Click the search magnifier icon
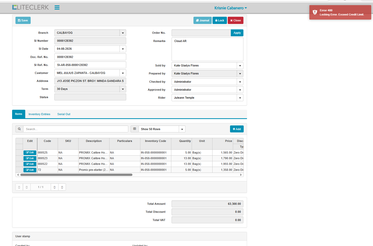 [x=19, y=129]
